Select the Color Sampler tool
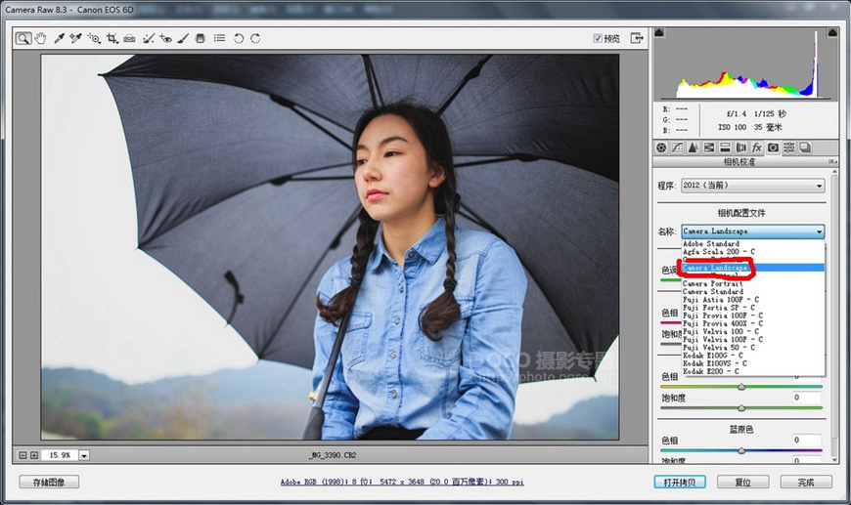Viewport: 851px width, 505px height. [76, 38]
